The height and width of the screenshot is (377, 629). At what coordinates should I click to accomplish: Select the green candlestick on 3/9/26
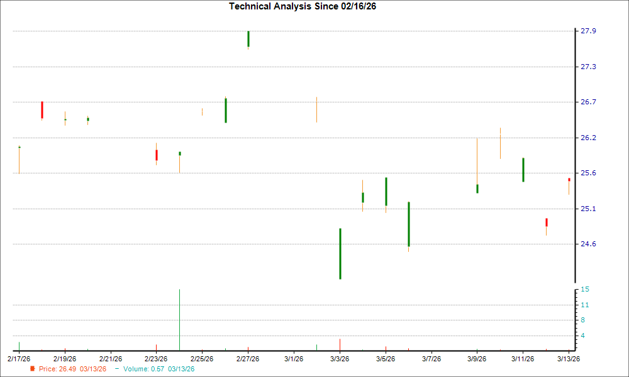[477, 188]
